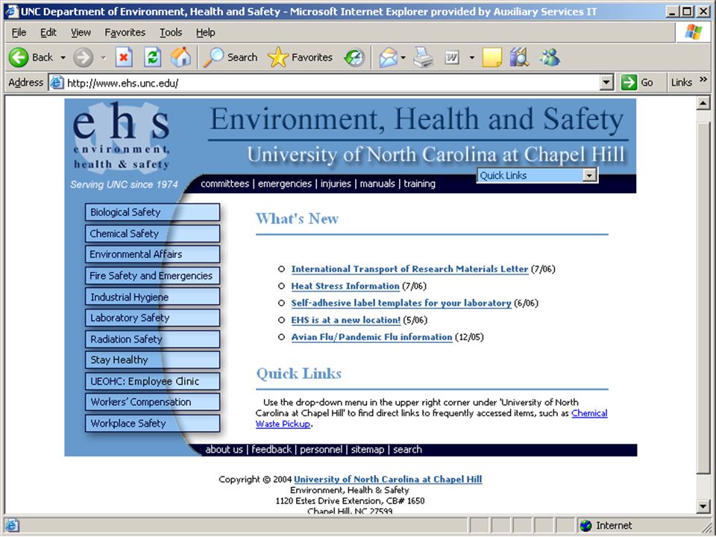Open Fire Safety and Emergencies section
The image size is (716, 537).
(152, 276)
